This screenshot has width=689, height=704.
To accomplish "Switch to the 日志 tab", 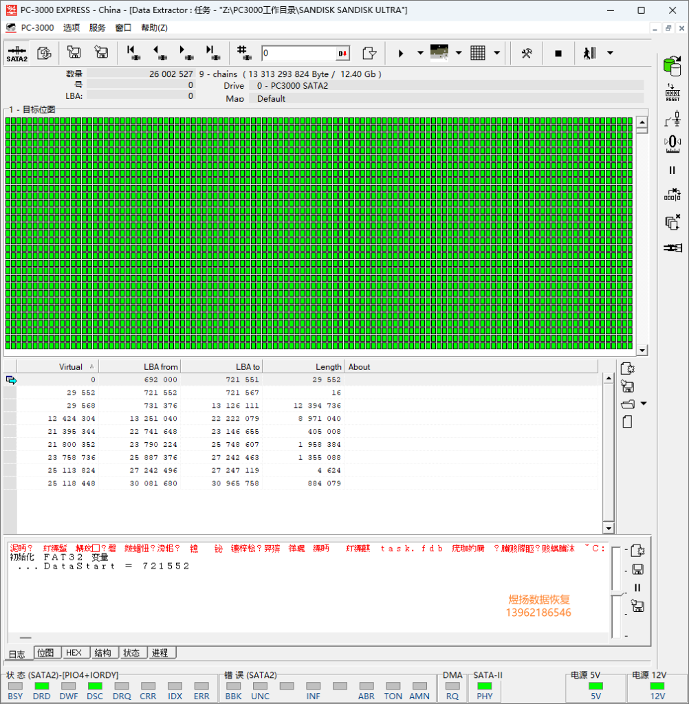I will (17, 654).
